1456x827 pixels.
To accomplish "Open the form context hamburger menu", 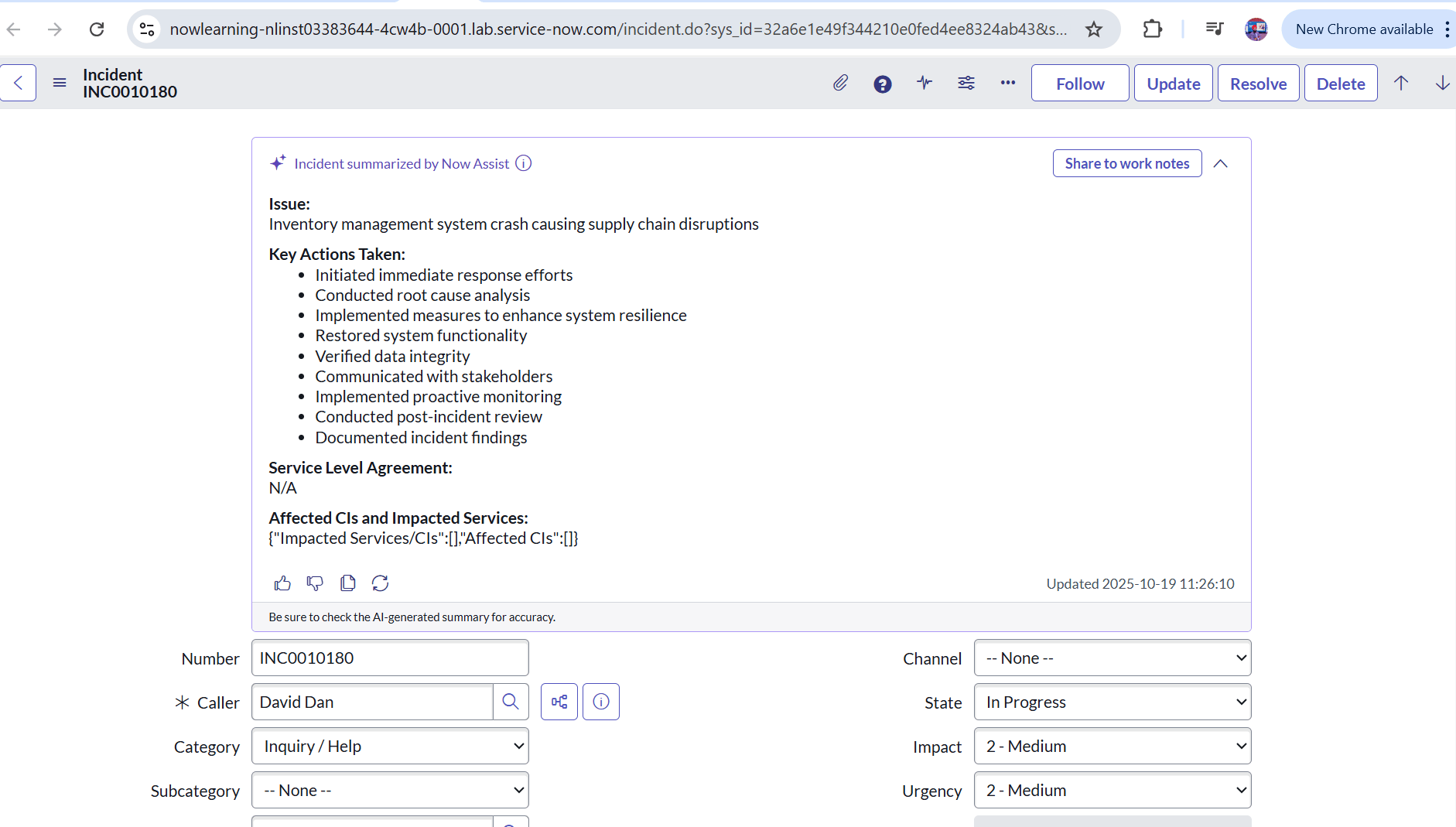I will coord(60,83).
